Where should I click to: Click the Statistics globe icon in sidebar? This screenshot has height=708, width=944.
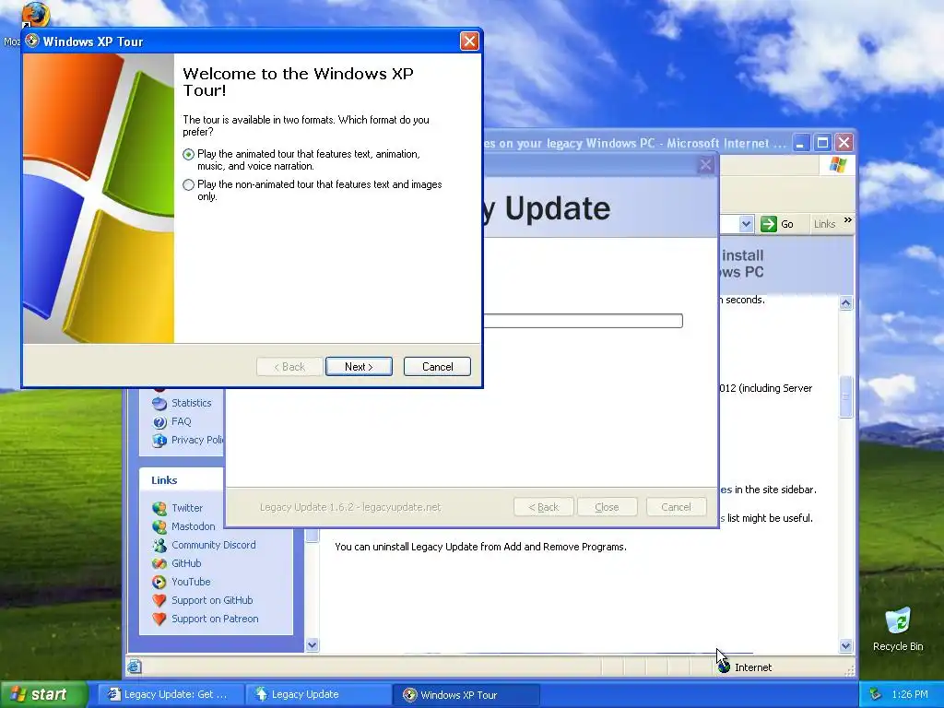(x=159, y=404)
